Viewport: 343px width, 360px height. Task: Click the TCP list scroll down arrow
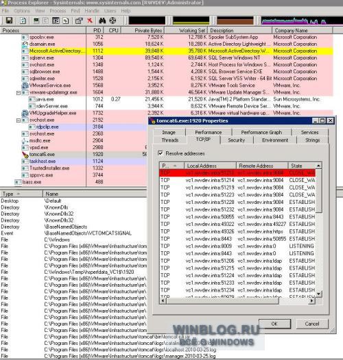(318, 294)
